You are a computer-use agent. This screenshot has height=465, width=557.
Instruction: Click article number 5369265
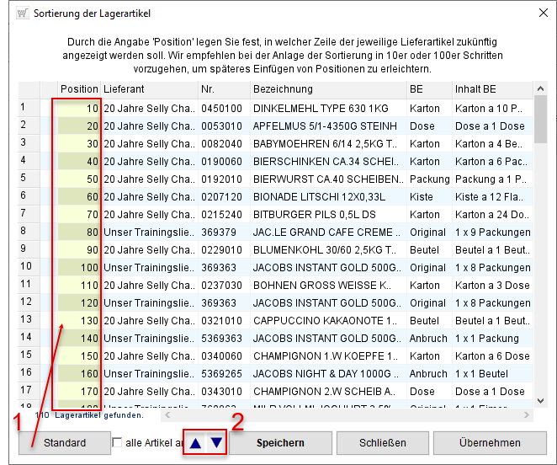pos(225,374)
